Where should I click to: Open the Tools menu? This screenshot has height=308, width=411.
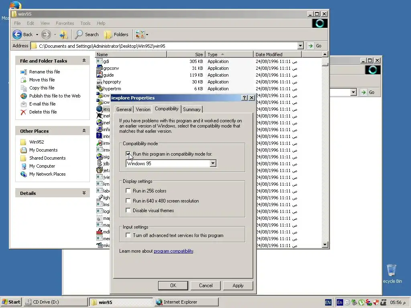click(85, 23)
